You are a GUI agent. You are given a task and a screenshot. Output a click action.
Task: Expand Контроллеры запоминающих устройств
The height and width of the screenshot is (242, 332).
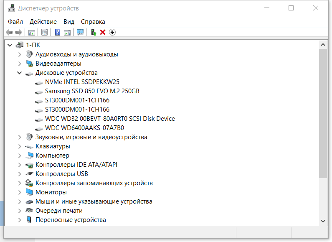point(20,183)
